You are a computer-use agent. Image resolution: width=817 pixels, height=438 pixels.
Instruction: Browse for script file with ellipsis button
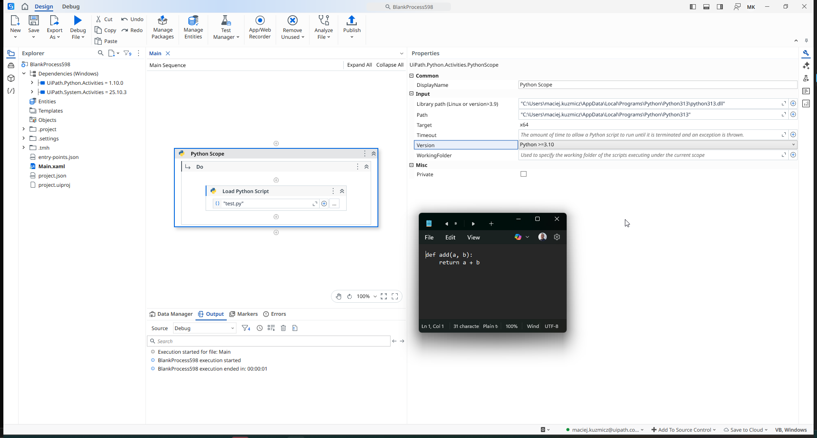click(334, 204)
